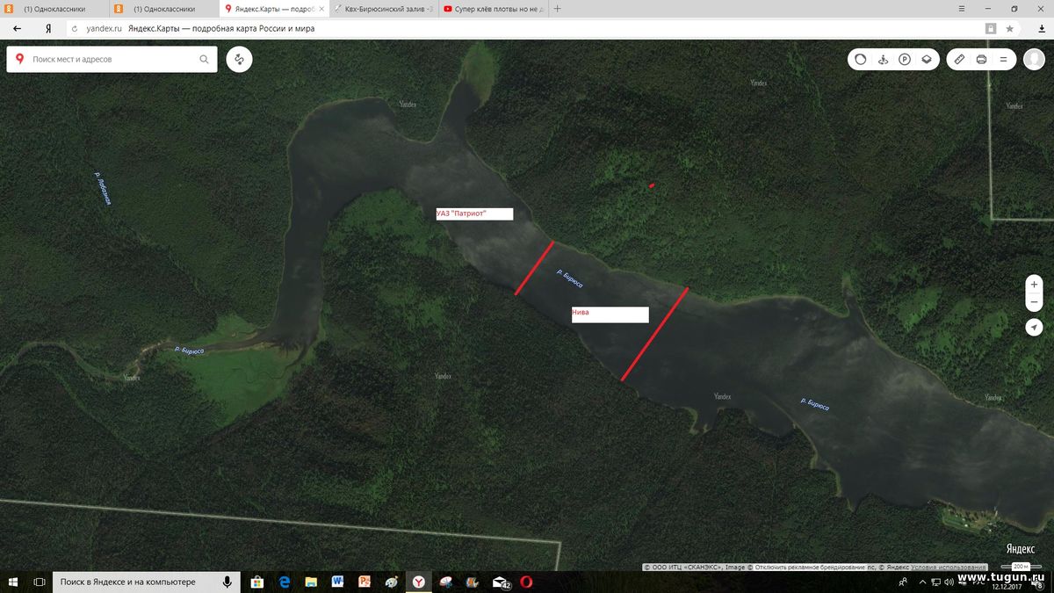Launch Opera from the taskbar
This screenshot has width=1054, height=593.
526,582
